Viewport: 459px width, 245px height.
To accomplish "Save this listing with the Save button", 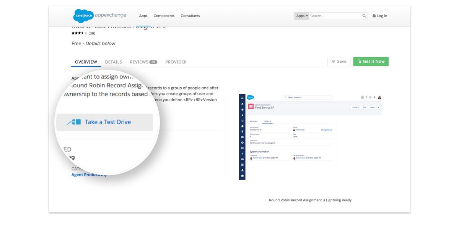I will tap(339, 62).
